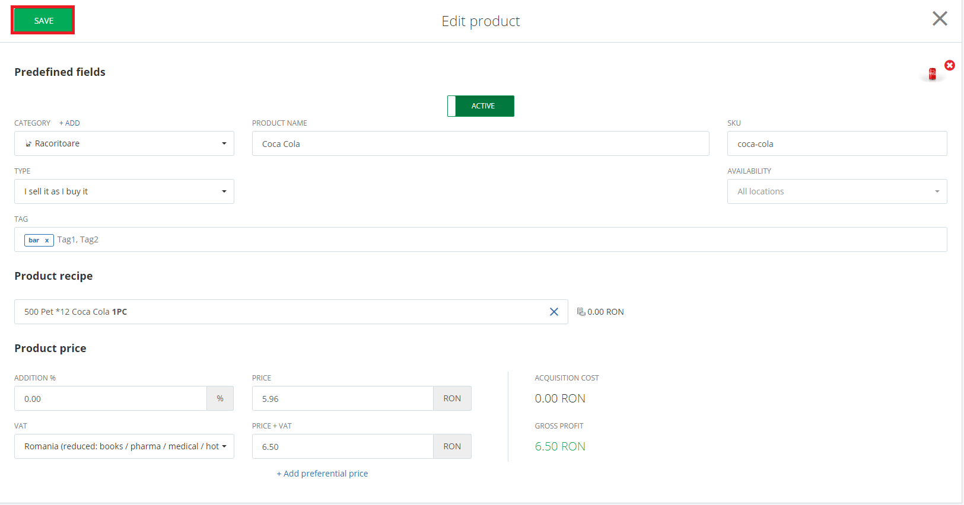
Task: Click the % suffix beside Addition field
Action: click(x=220, y=398)
